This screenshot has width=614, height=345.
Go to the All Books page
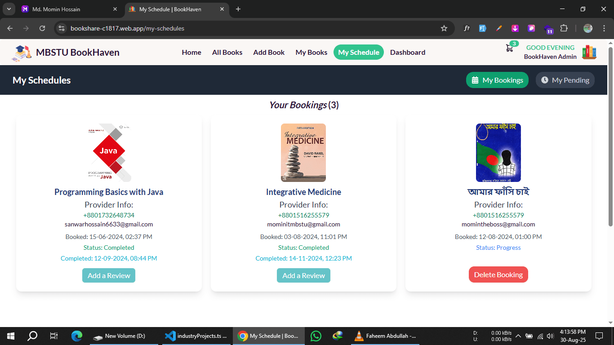click(227, 52)
